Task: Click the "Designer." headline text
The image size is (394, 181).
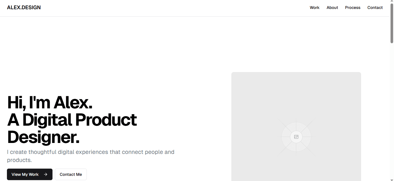Action: pyautogui.click(x=43, y=137)
